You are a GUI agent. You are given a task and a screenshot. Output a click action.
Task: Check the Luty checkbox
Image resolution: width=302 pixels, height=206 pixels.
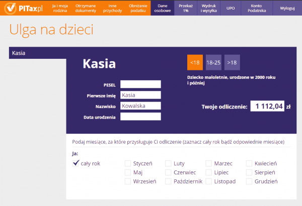tap(168, 163)
